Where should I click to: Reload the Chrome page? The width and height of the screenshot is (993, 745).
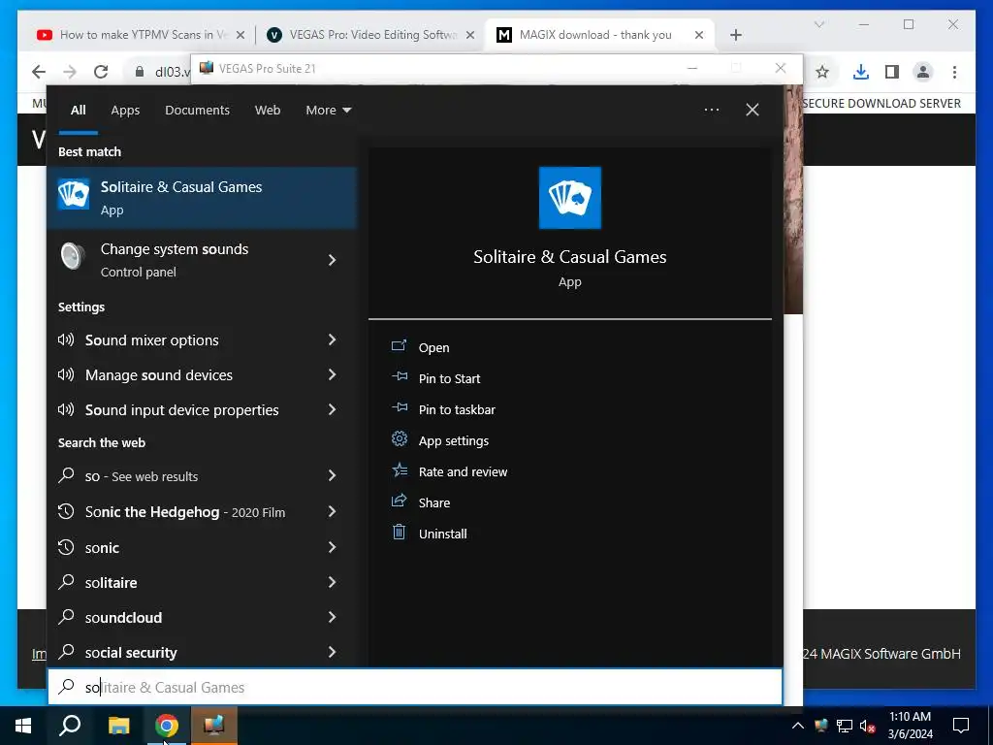(100, 72)
